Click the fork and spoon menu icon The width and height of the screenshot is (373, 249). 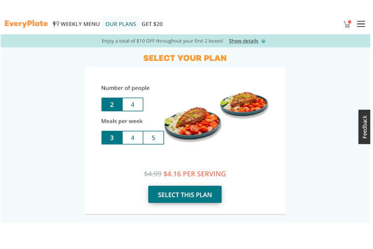pos(56,24)
